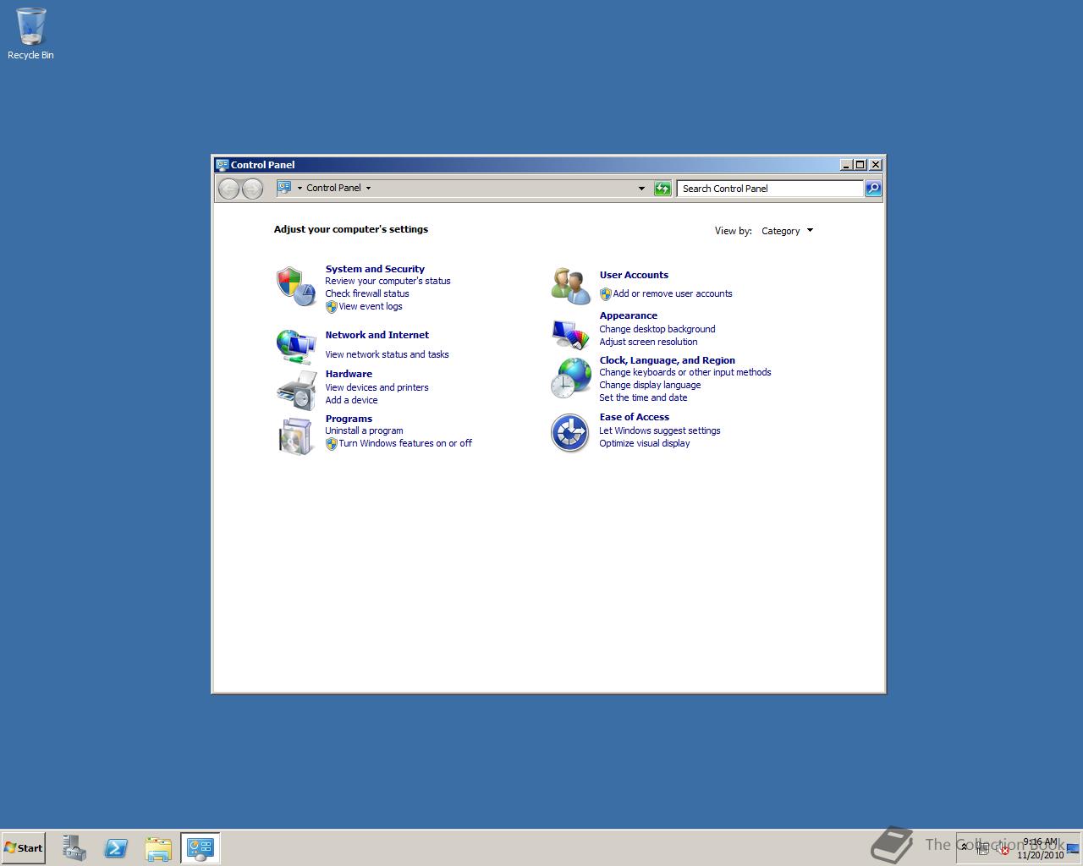Expand the arrow before Control Panel breadcrumb
The height and width of the screenshot is (866, 1083).
(x=300, y=188)
